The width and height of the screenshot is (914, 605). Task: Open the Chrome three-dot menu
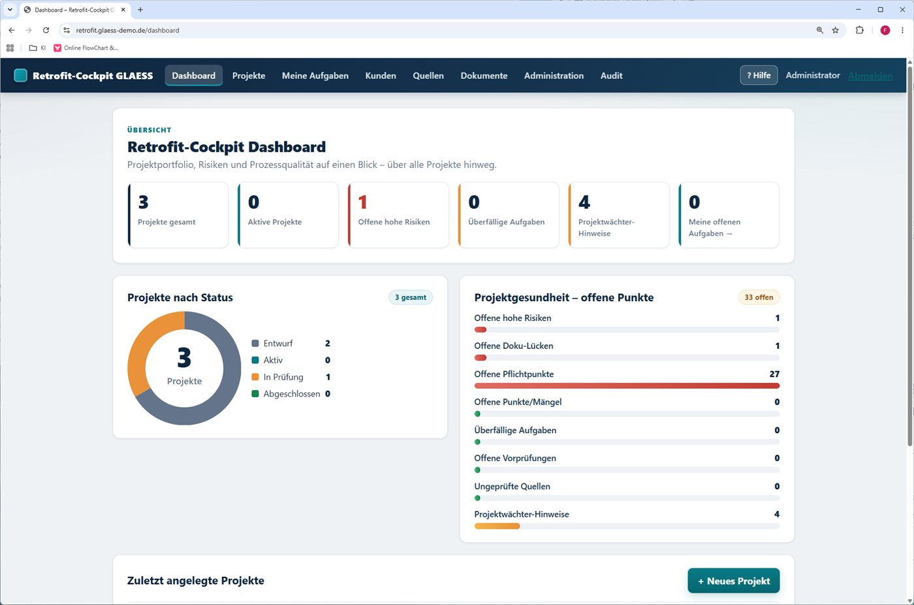click(902, 30)
